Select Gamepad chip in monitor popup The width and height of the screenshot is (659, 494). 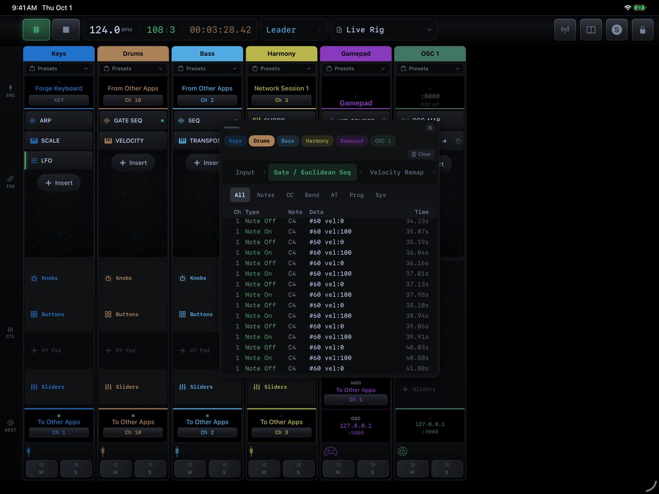[x=351, y=141]
